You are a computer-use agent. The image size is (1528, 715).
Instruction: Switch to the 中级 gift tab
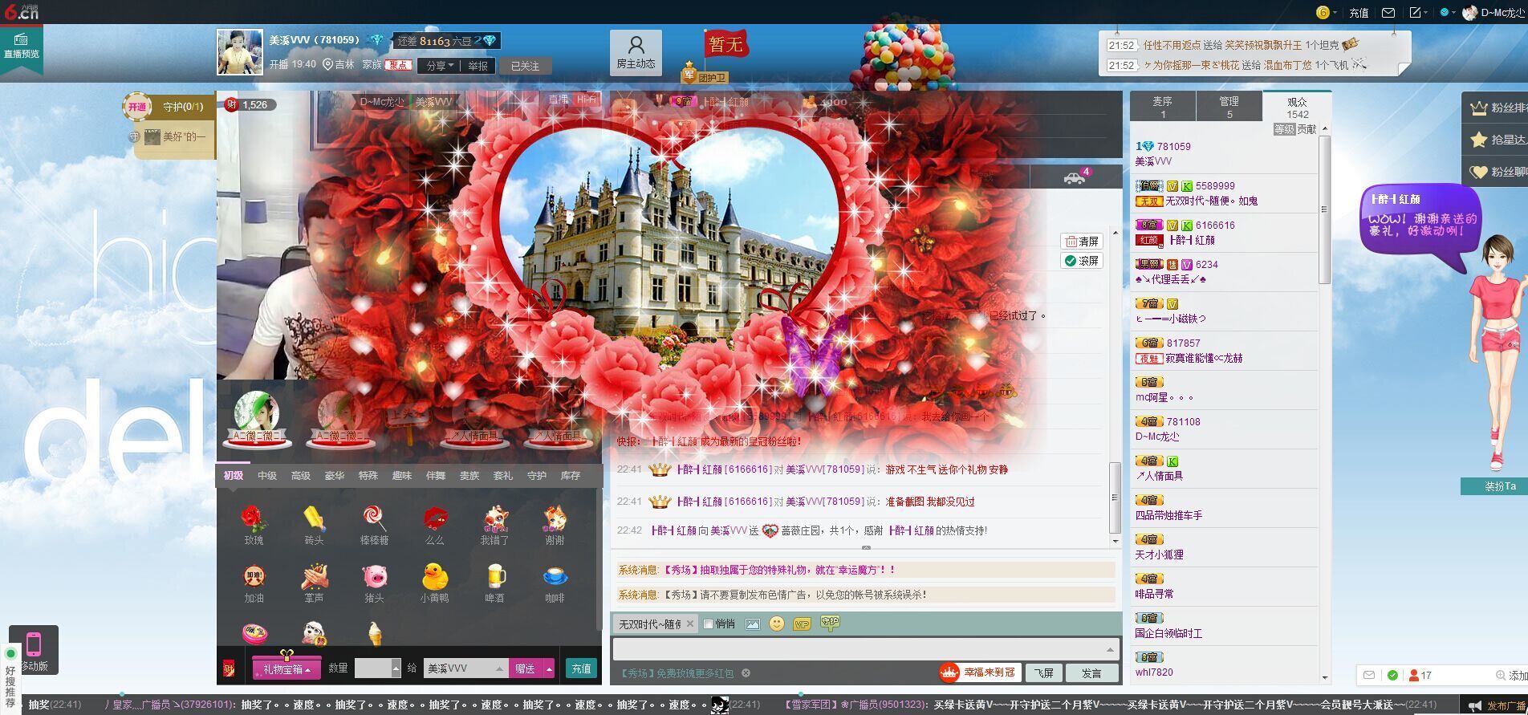pyautogui.click(x=267, y=476)
